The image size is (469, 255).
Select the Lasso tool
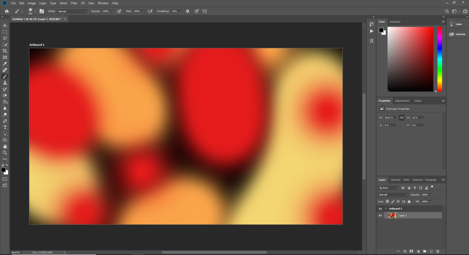5,38
